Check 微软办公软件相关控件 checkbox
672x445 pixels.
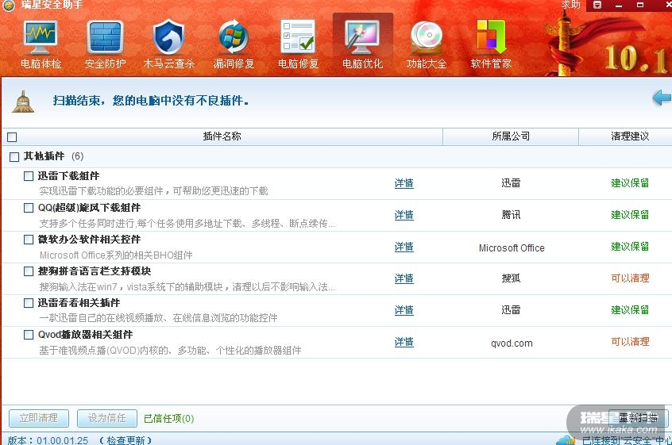[29, 240]
